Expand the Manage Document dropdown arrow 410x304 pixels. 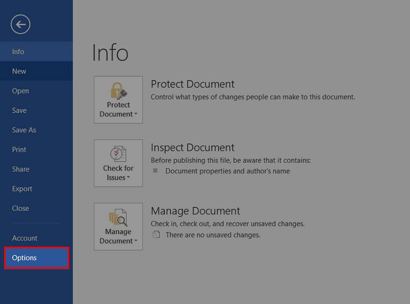[x=136, y=242]
